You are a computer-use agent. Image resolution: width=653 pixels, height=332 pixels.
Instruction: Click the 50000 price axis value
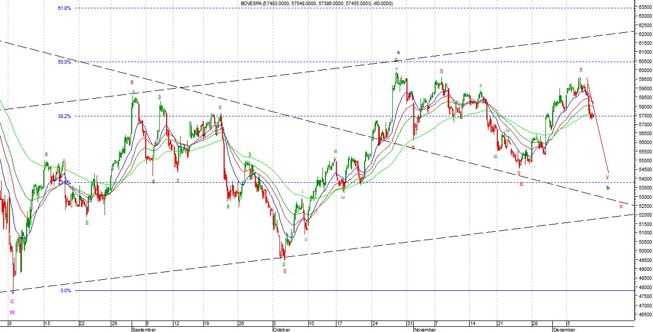click(x=644, y=251)
